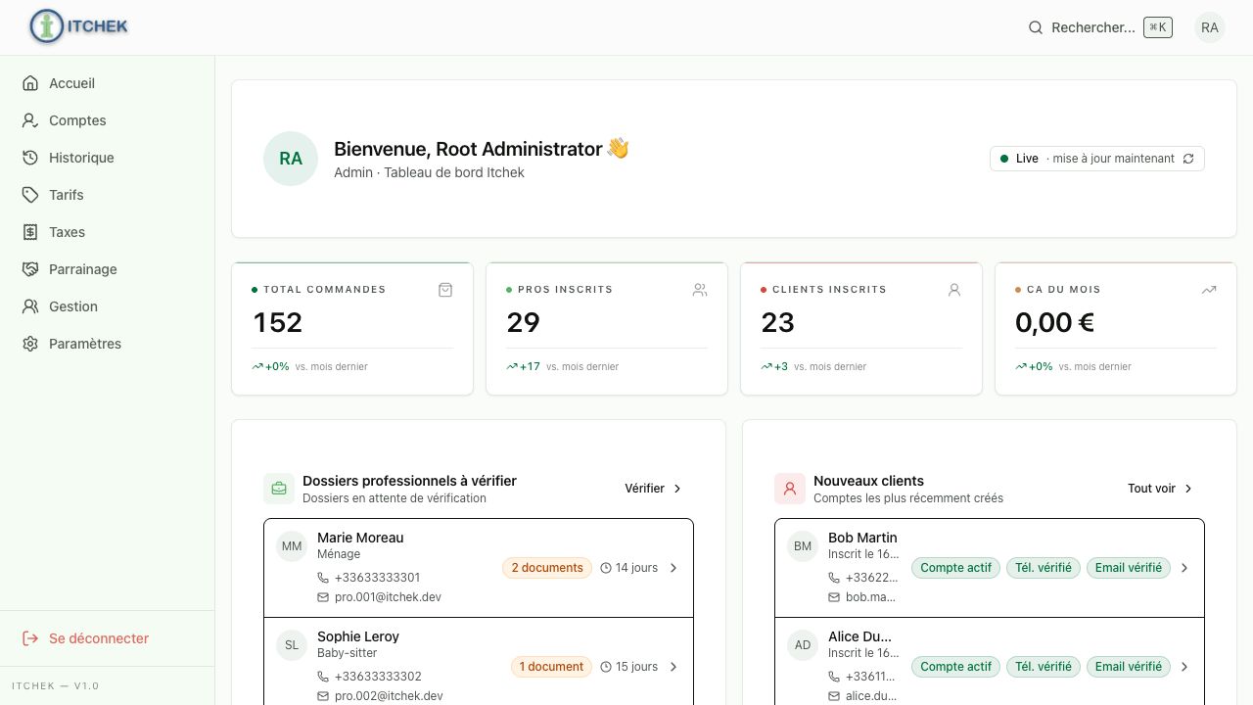Click the search magnifier icon

[x=1036, y=27]
